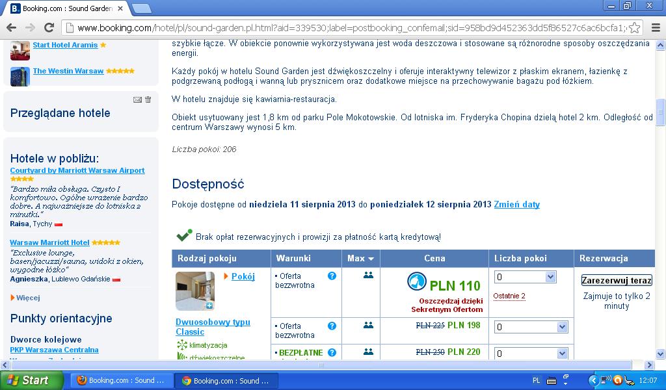Click the BEZPŁATNE help question icon
This screenshot has width=666, height=390.
click(x=332, y=352)
